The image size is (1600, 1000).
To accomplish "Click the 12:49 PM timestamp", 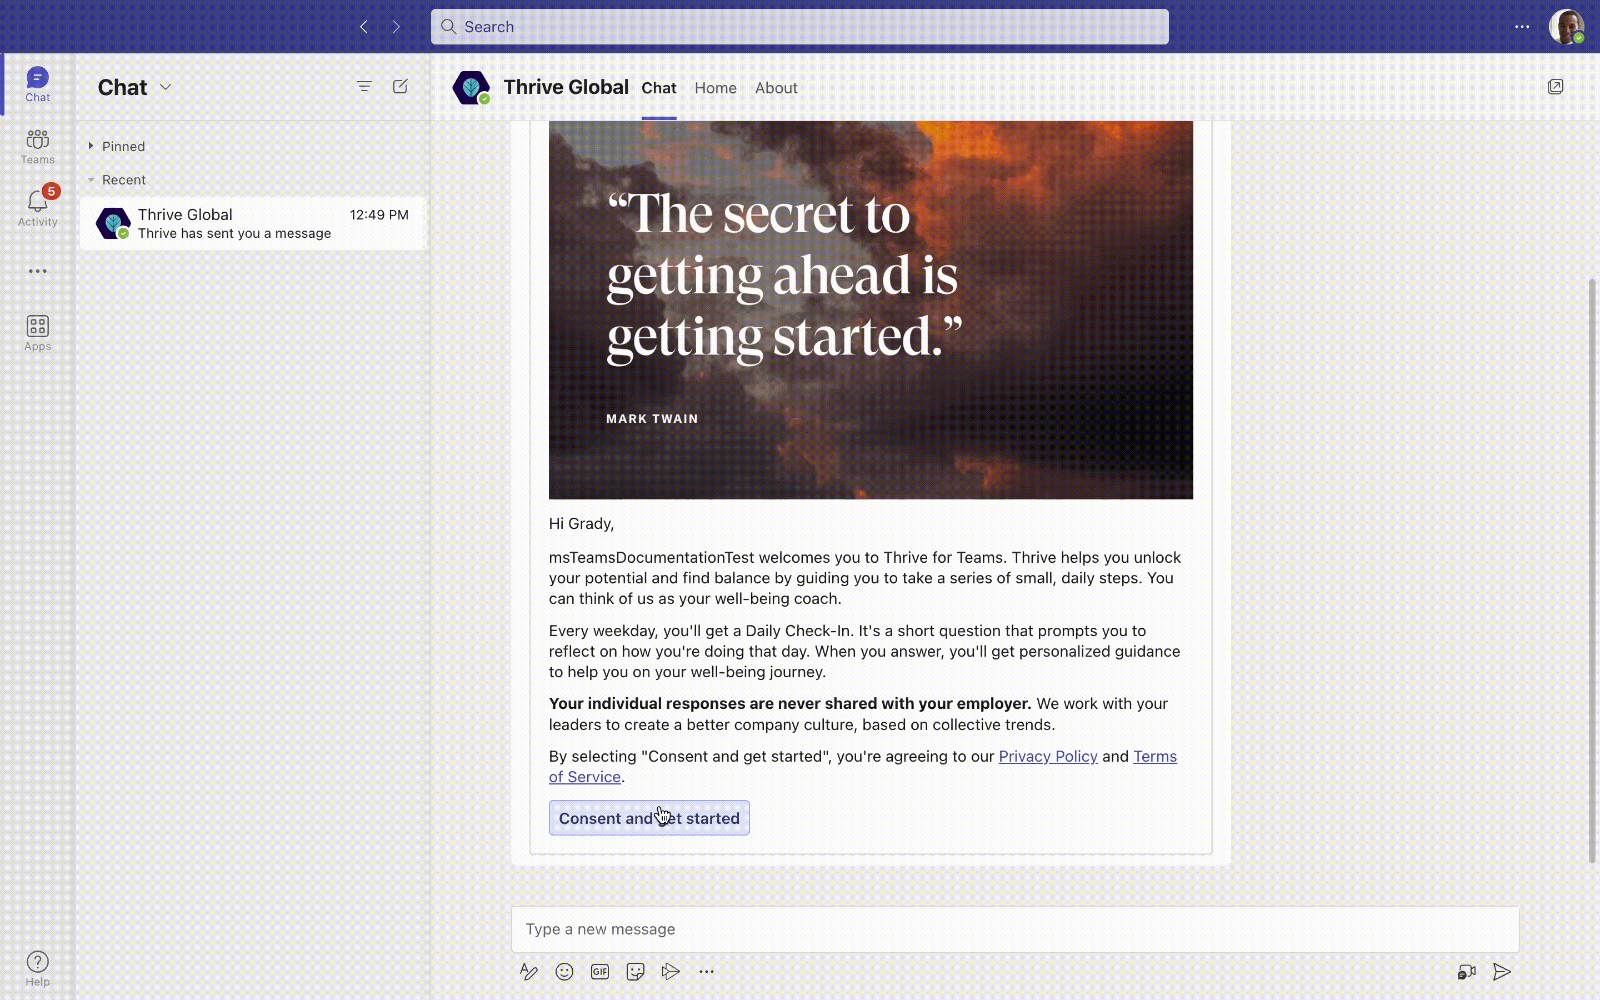I will [379, 215].
